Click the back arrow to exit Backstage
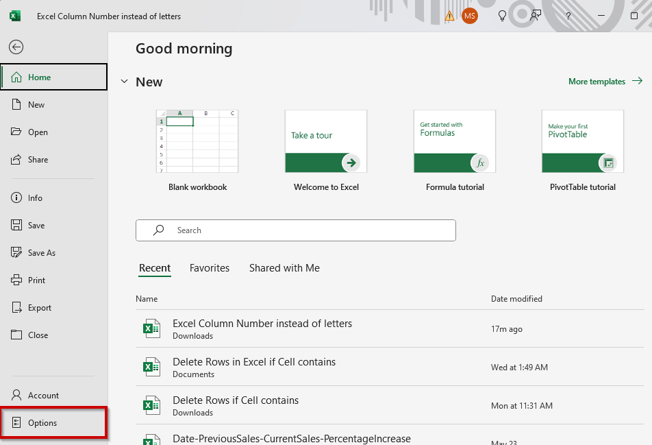Viewport: 652px width, 445px height. (16, 47)
